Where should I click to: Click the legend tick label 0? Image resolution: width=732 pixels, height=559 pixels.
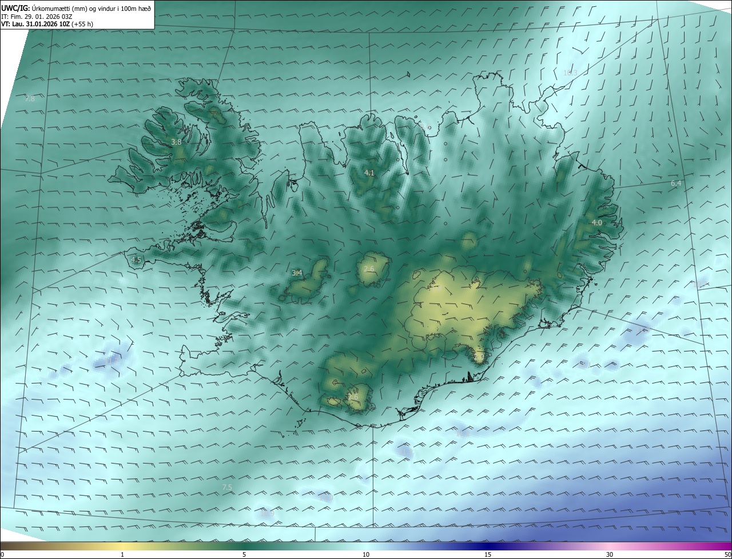tap(2, 554)
